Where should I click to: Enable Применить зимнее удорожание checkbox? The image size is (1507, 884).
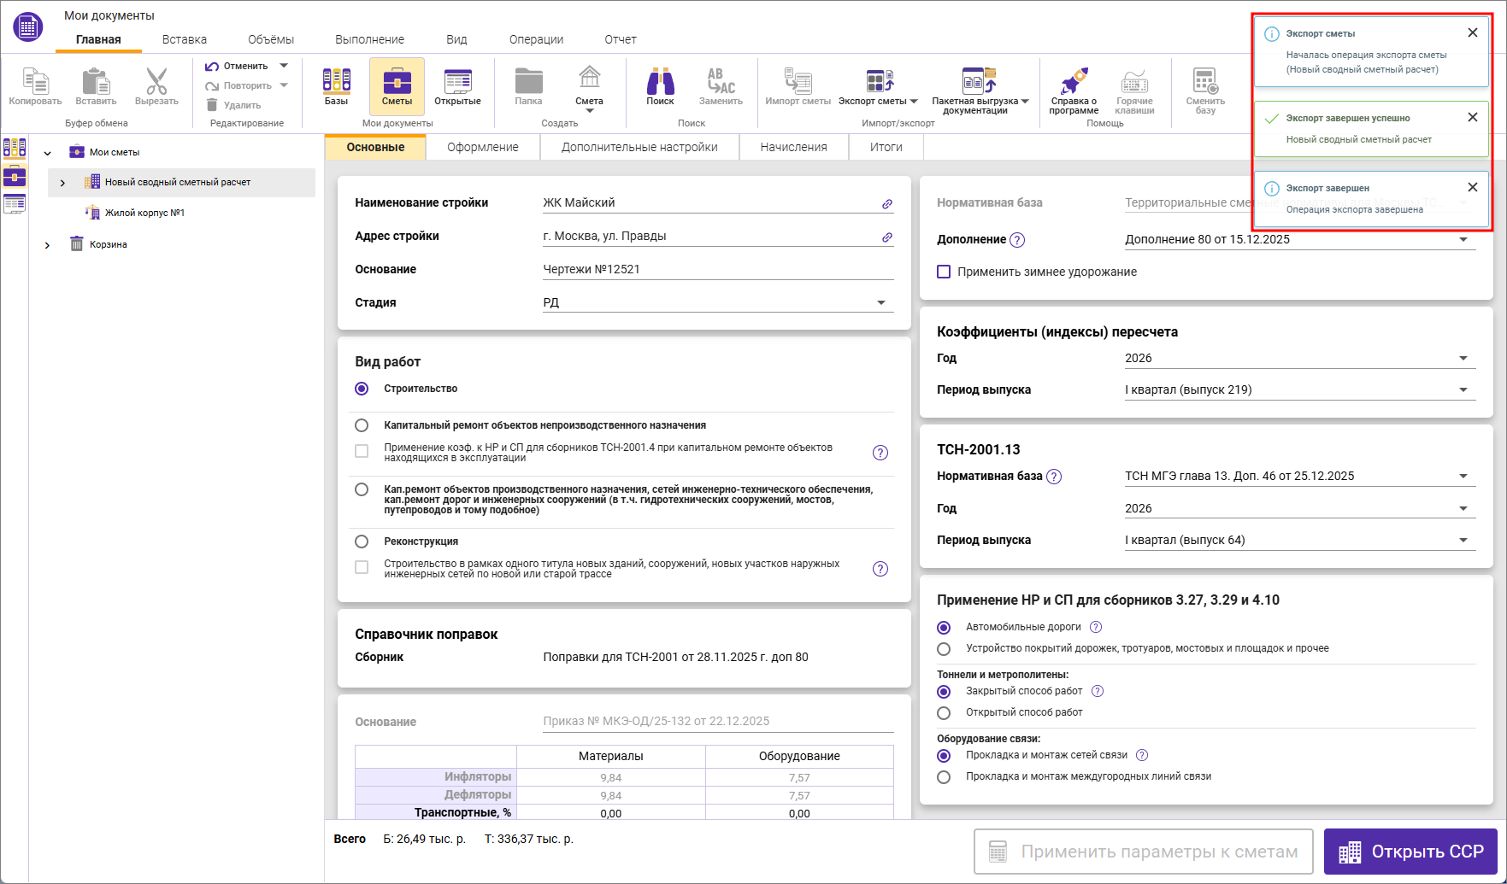[x=944, y=272]
